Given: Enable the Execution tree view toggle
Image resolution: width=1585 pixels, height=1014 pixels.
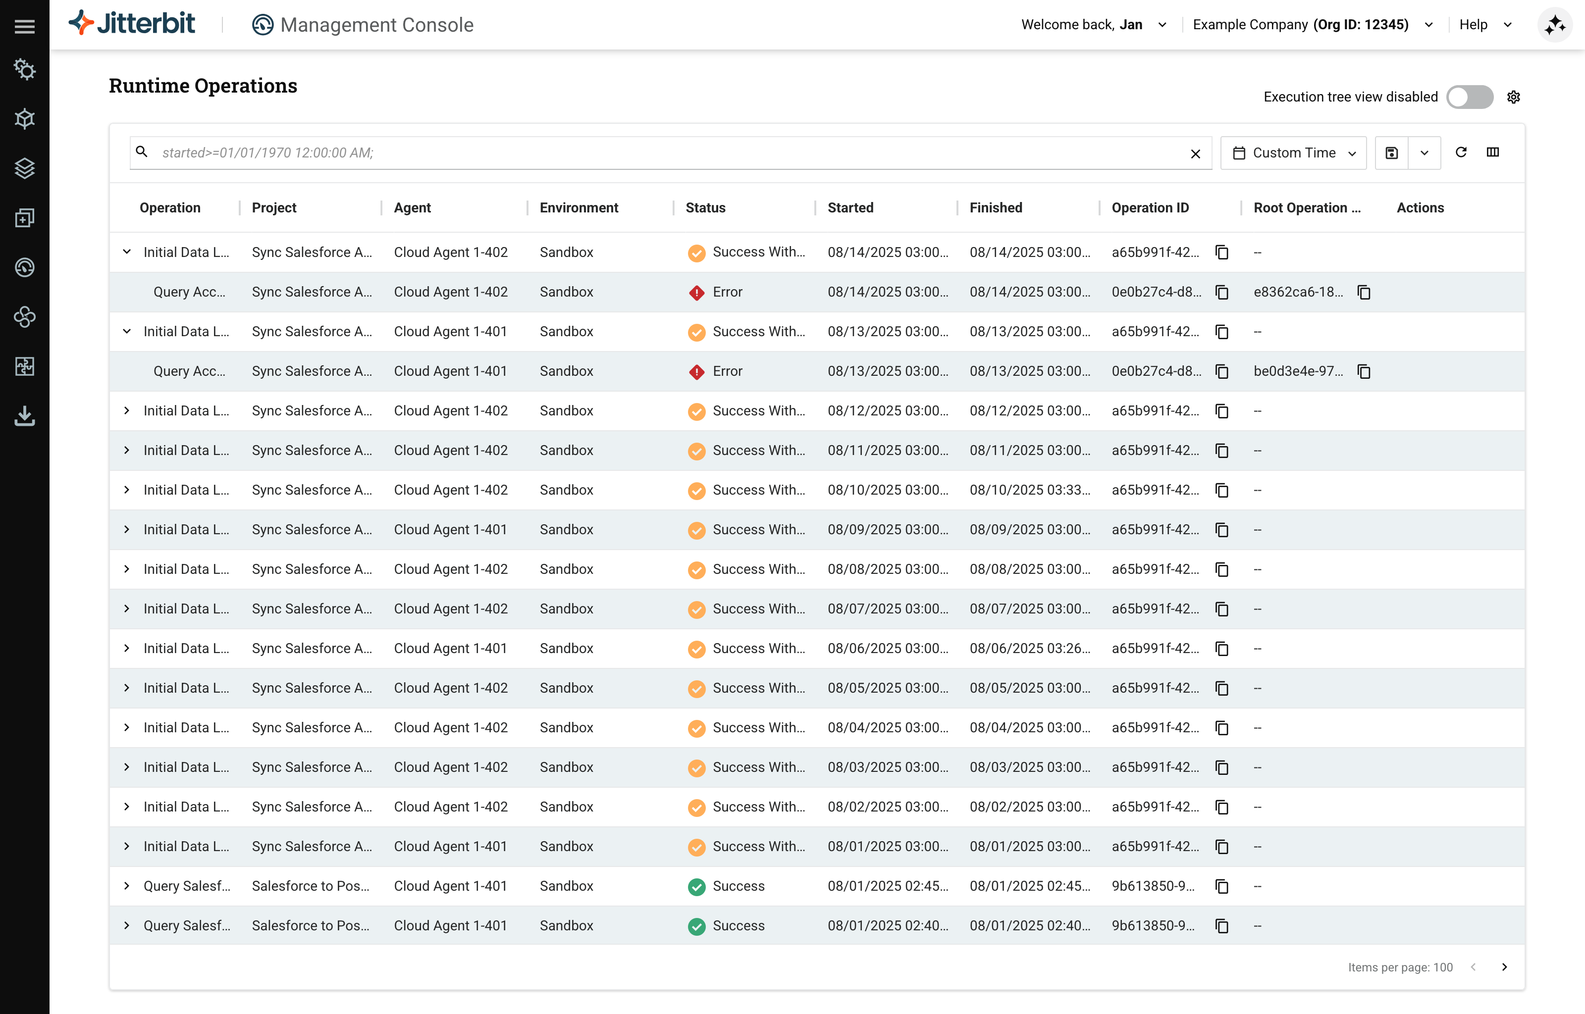Looking at the screenshot, I should [1470, 97].
